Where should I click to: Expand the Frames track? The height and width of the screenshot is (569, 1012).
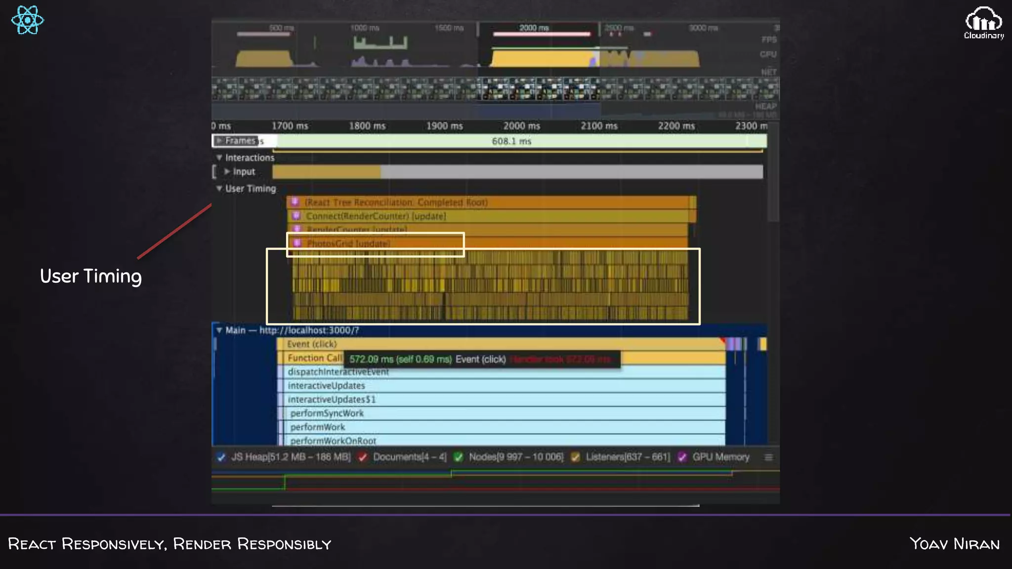point(219,141)
